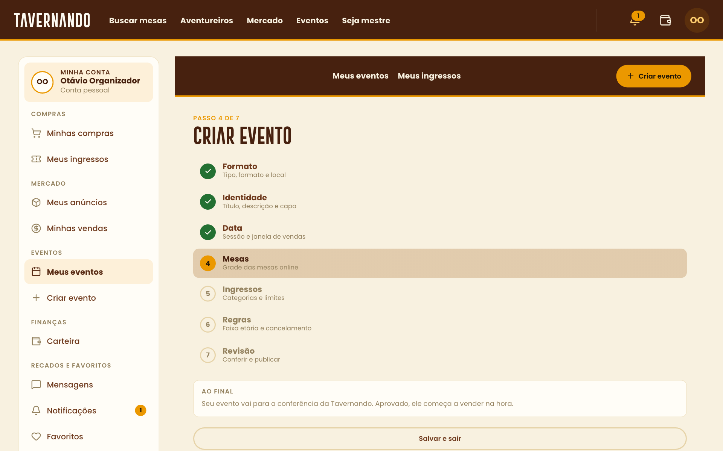The width and height of the screenshot is (723, 451).
Task: Click the green check on Data step
Action: click(208, 232)
